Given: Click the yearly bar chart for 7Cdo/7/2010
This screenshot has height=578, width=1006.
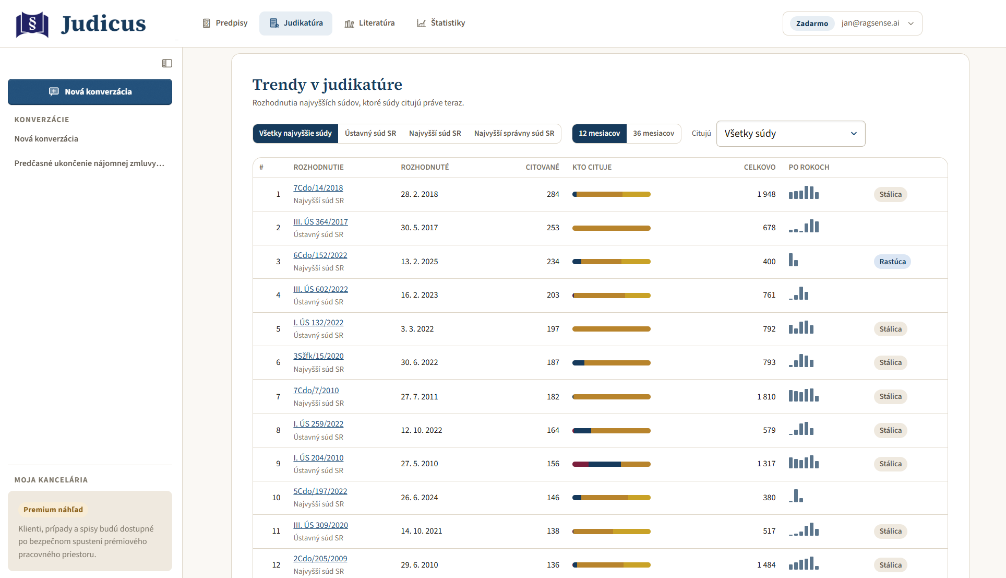Looking at the screenshot, I should click(804, 395).
